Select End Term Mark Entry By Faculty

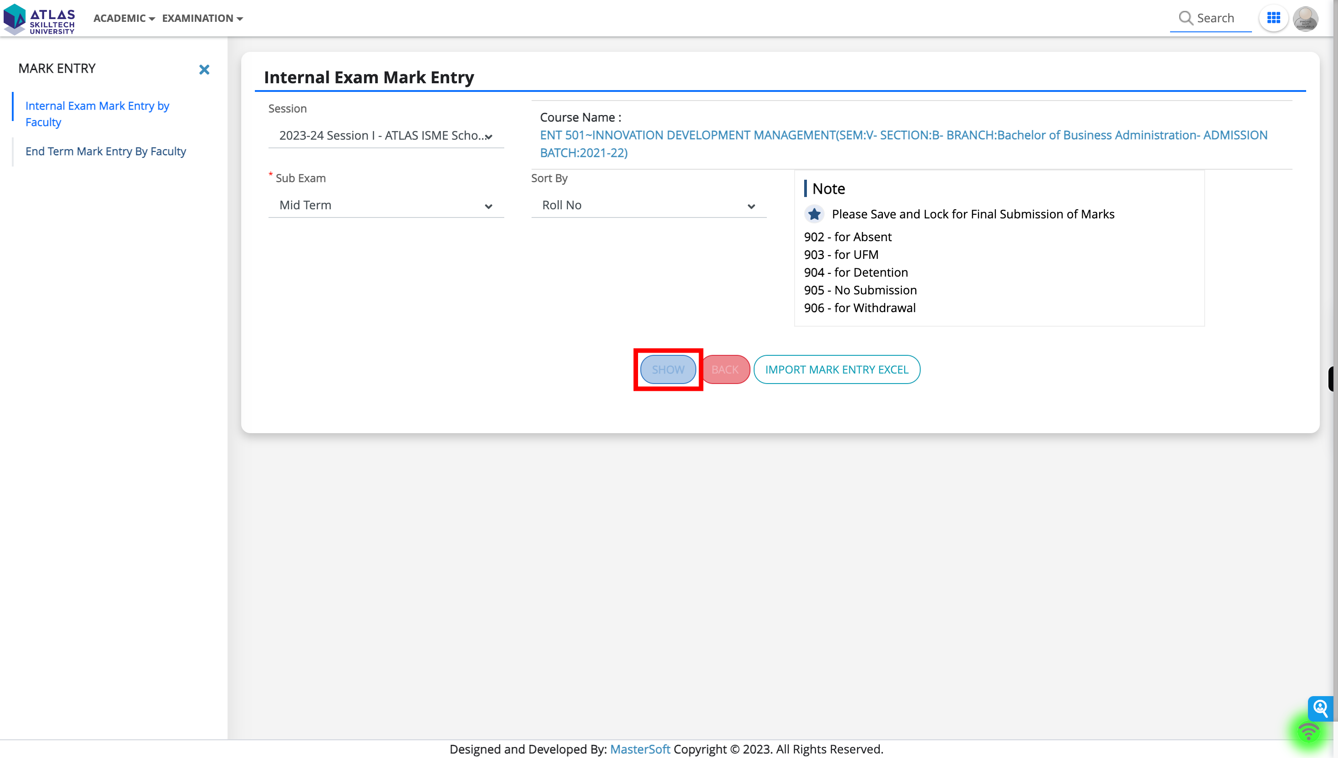[106, 151]
